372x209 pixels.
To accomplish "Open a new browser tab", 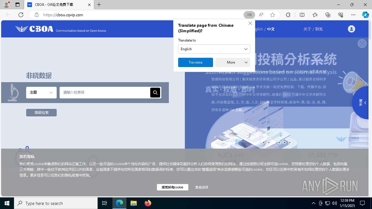I will (x=99, y=5).
